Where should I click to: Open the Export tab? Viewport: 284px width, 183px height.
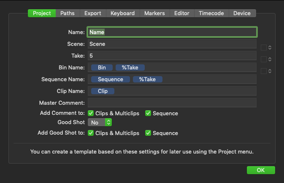tap(93, 13)
